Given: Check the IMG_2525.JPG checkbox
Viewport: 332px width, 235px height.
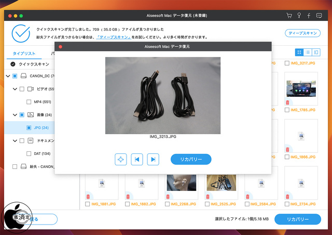Looking at the screenshot, I should click(207, 204).
